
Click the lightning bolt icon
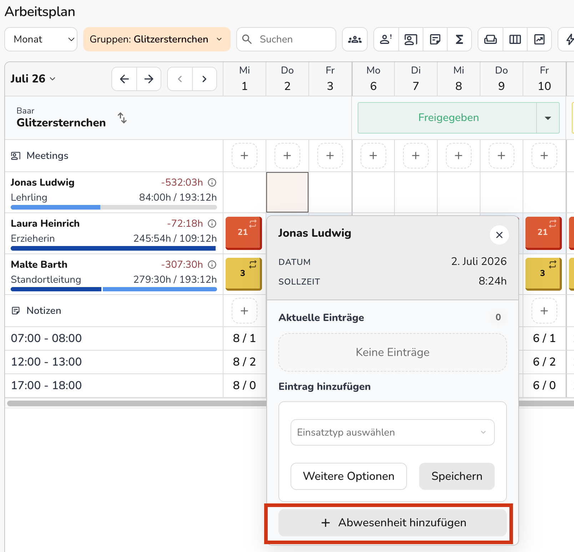(x=570, y=39)
